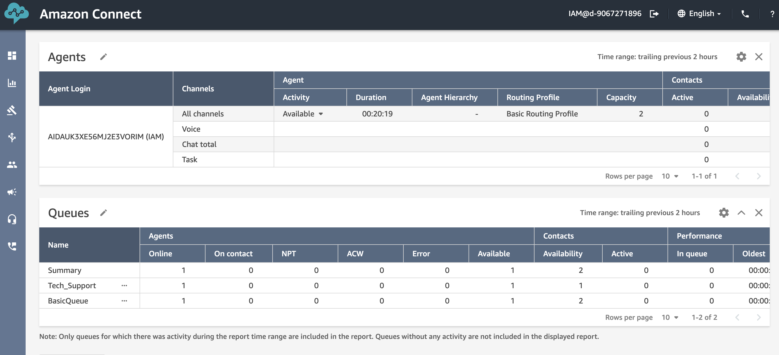This screenshot has width=779, height=355.
Task: Open the help question mark icon
Action: tap(772, 14)
